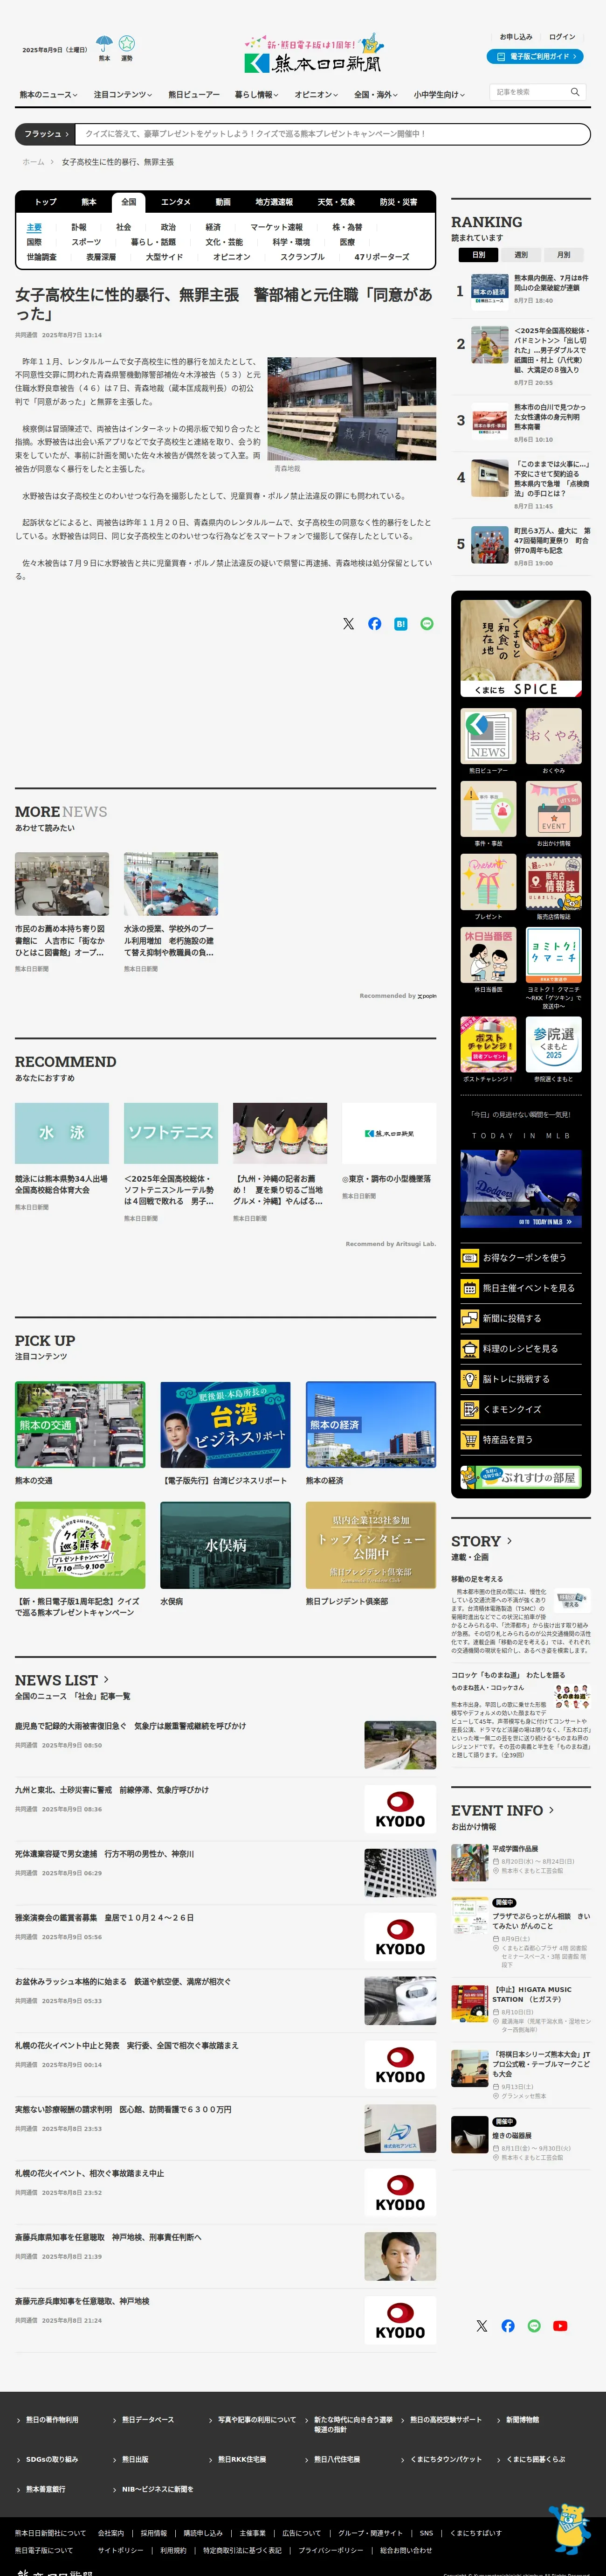Expand the 全国・海外 menu
This screenshot has width=606, height=2576.
[x=376, y=94]
